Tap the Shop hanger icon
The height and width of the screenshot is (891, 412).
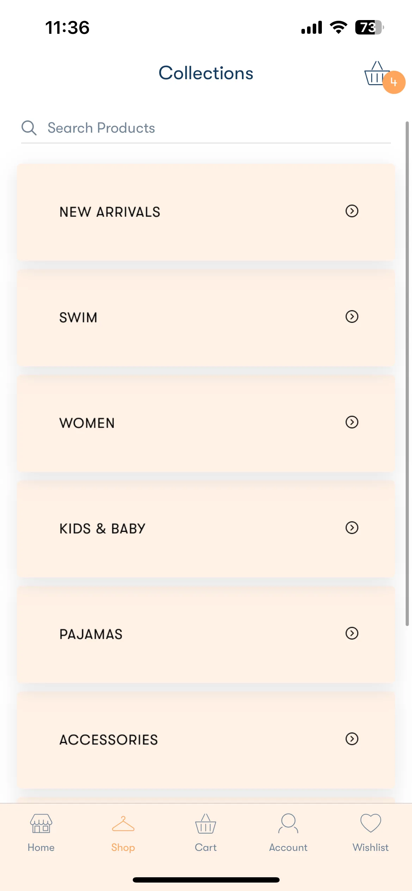(123, 824)
